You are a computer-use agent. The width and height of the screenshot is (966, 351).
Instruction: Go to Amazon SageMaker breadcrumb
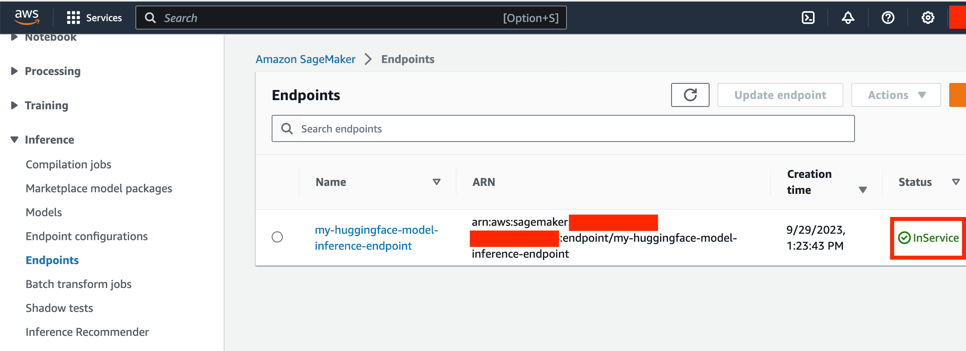click(305, 59)
